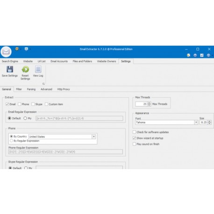This screenshot has height=214, width=214.
Task: Click the envelope application logo button
Action: 6,52
